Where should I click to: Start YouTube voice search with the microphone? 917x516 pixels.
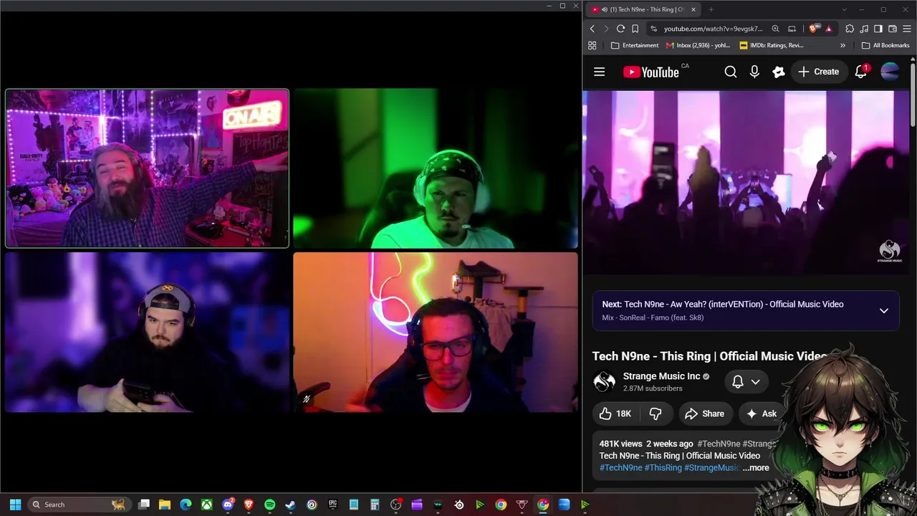point(754,72)
